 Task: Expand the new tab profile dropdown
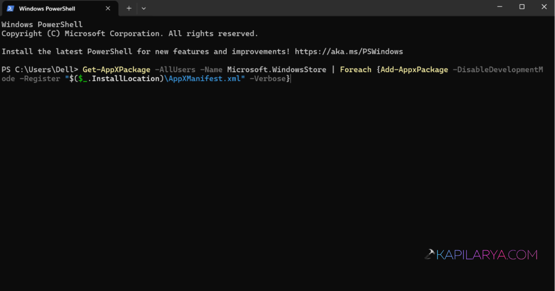point(144,8)
